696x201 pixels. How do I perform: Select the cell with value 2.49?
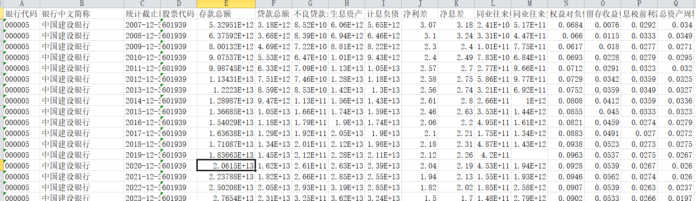(x=456, y=57)
